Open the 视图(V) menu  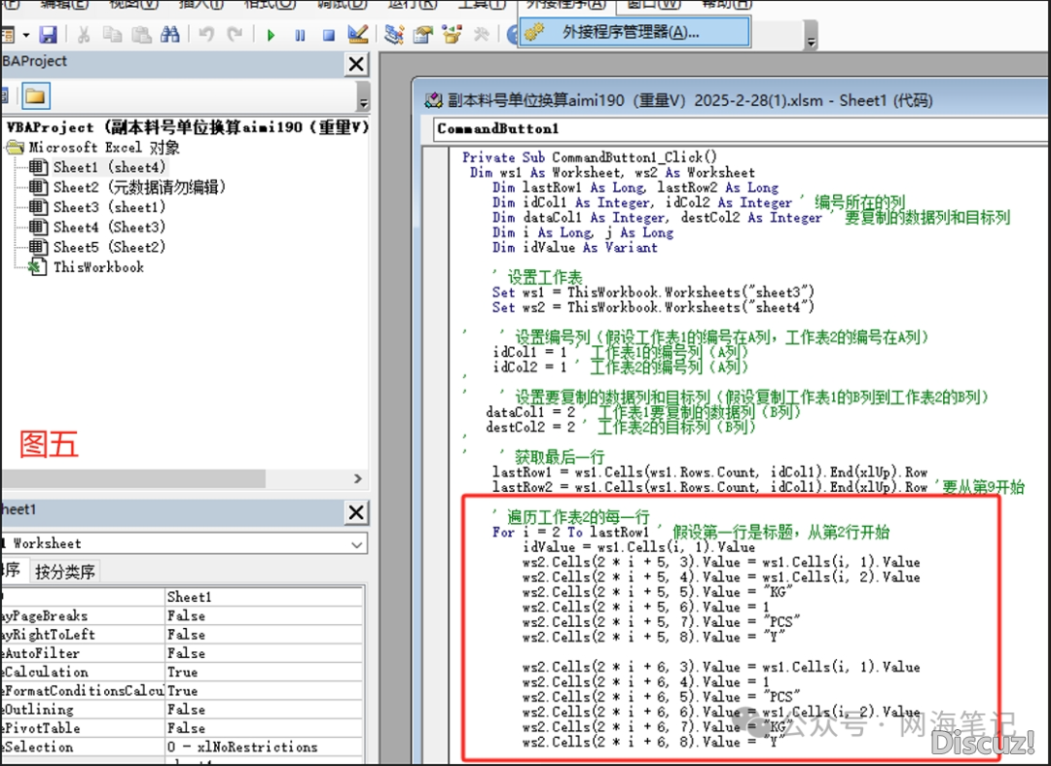133,4
